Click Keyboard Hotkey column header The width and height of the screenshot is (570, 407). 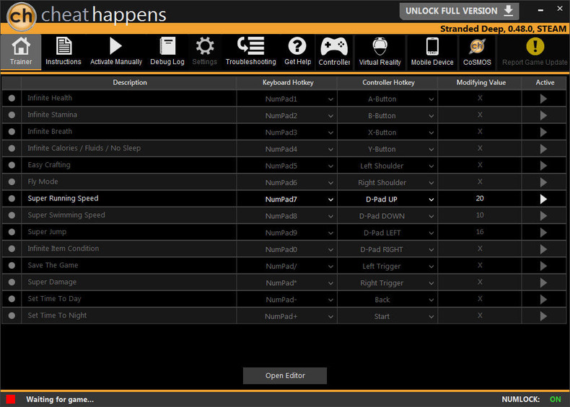click(288, 82)
